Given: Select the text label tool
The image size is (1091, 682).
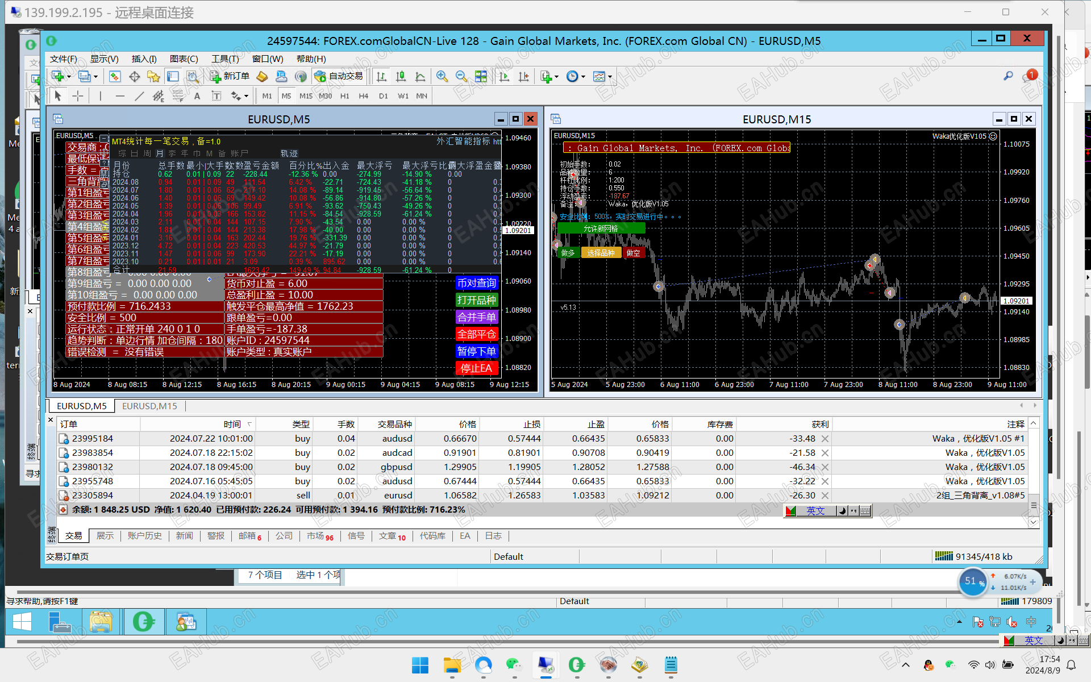Looking at the screenshot, I should [216, 96].
